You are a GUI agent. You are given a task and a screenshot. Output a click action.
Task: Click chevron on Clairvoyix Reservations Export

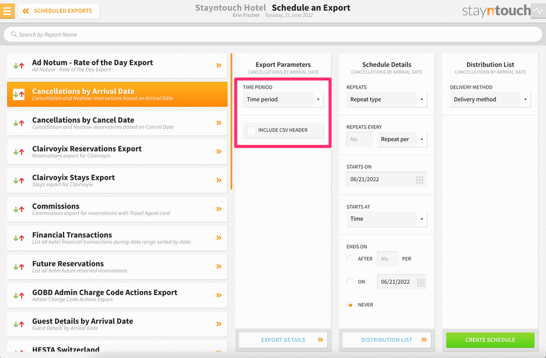(x=218, y=152)
